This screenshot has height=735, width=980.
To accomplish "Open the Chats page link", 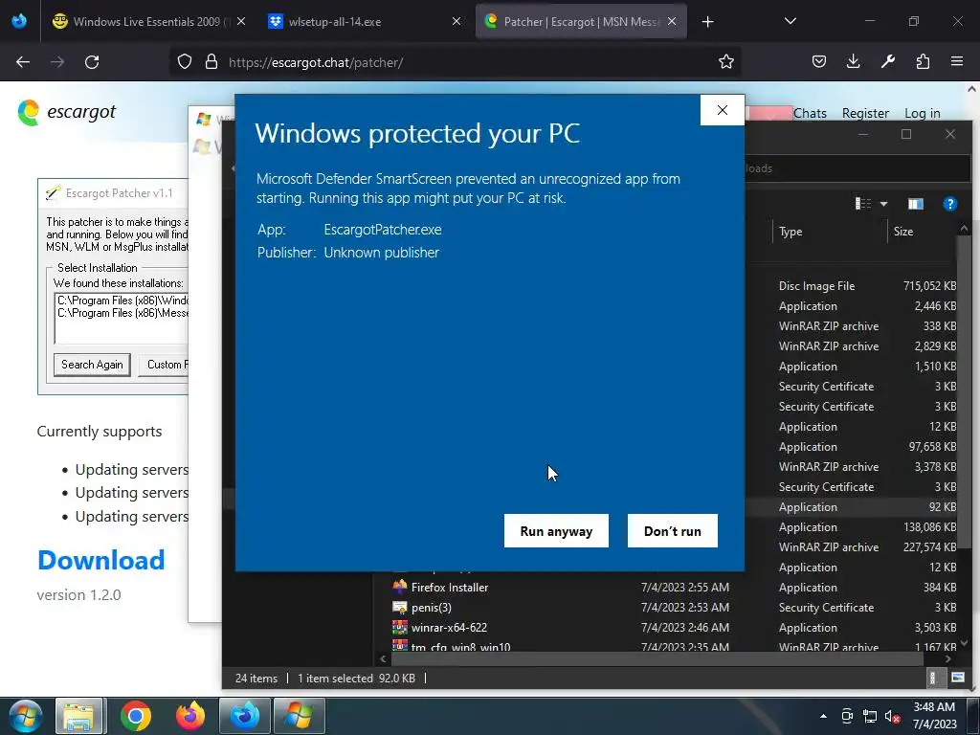I will click(810, 113).
